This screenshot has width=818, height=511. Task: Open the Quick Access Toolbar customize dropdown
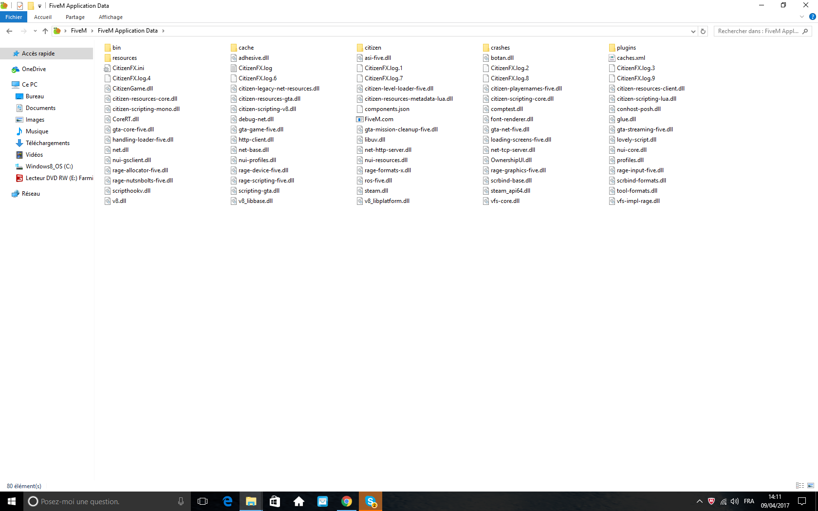39,6
